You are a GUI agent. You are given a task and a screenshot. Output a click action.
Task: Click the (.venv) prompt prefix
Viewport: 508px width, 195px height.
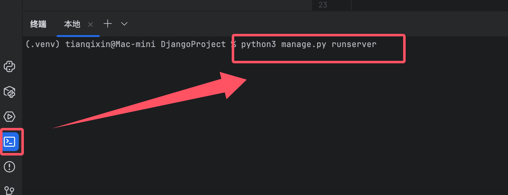coord(42,45)
